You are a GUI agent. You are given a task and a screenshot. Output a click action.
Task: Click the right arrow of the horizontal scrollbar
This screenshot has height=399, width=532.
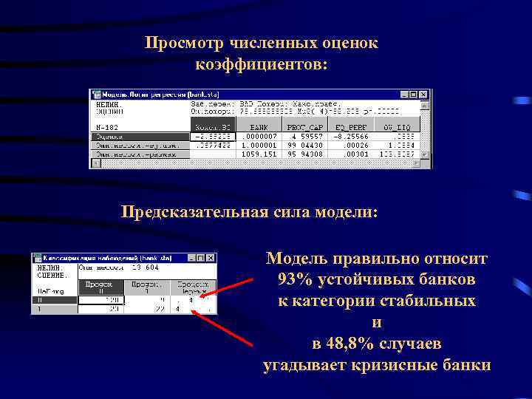coord(416,163)
